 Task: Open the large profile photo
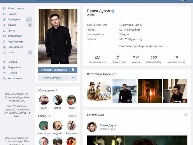58,36
